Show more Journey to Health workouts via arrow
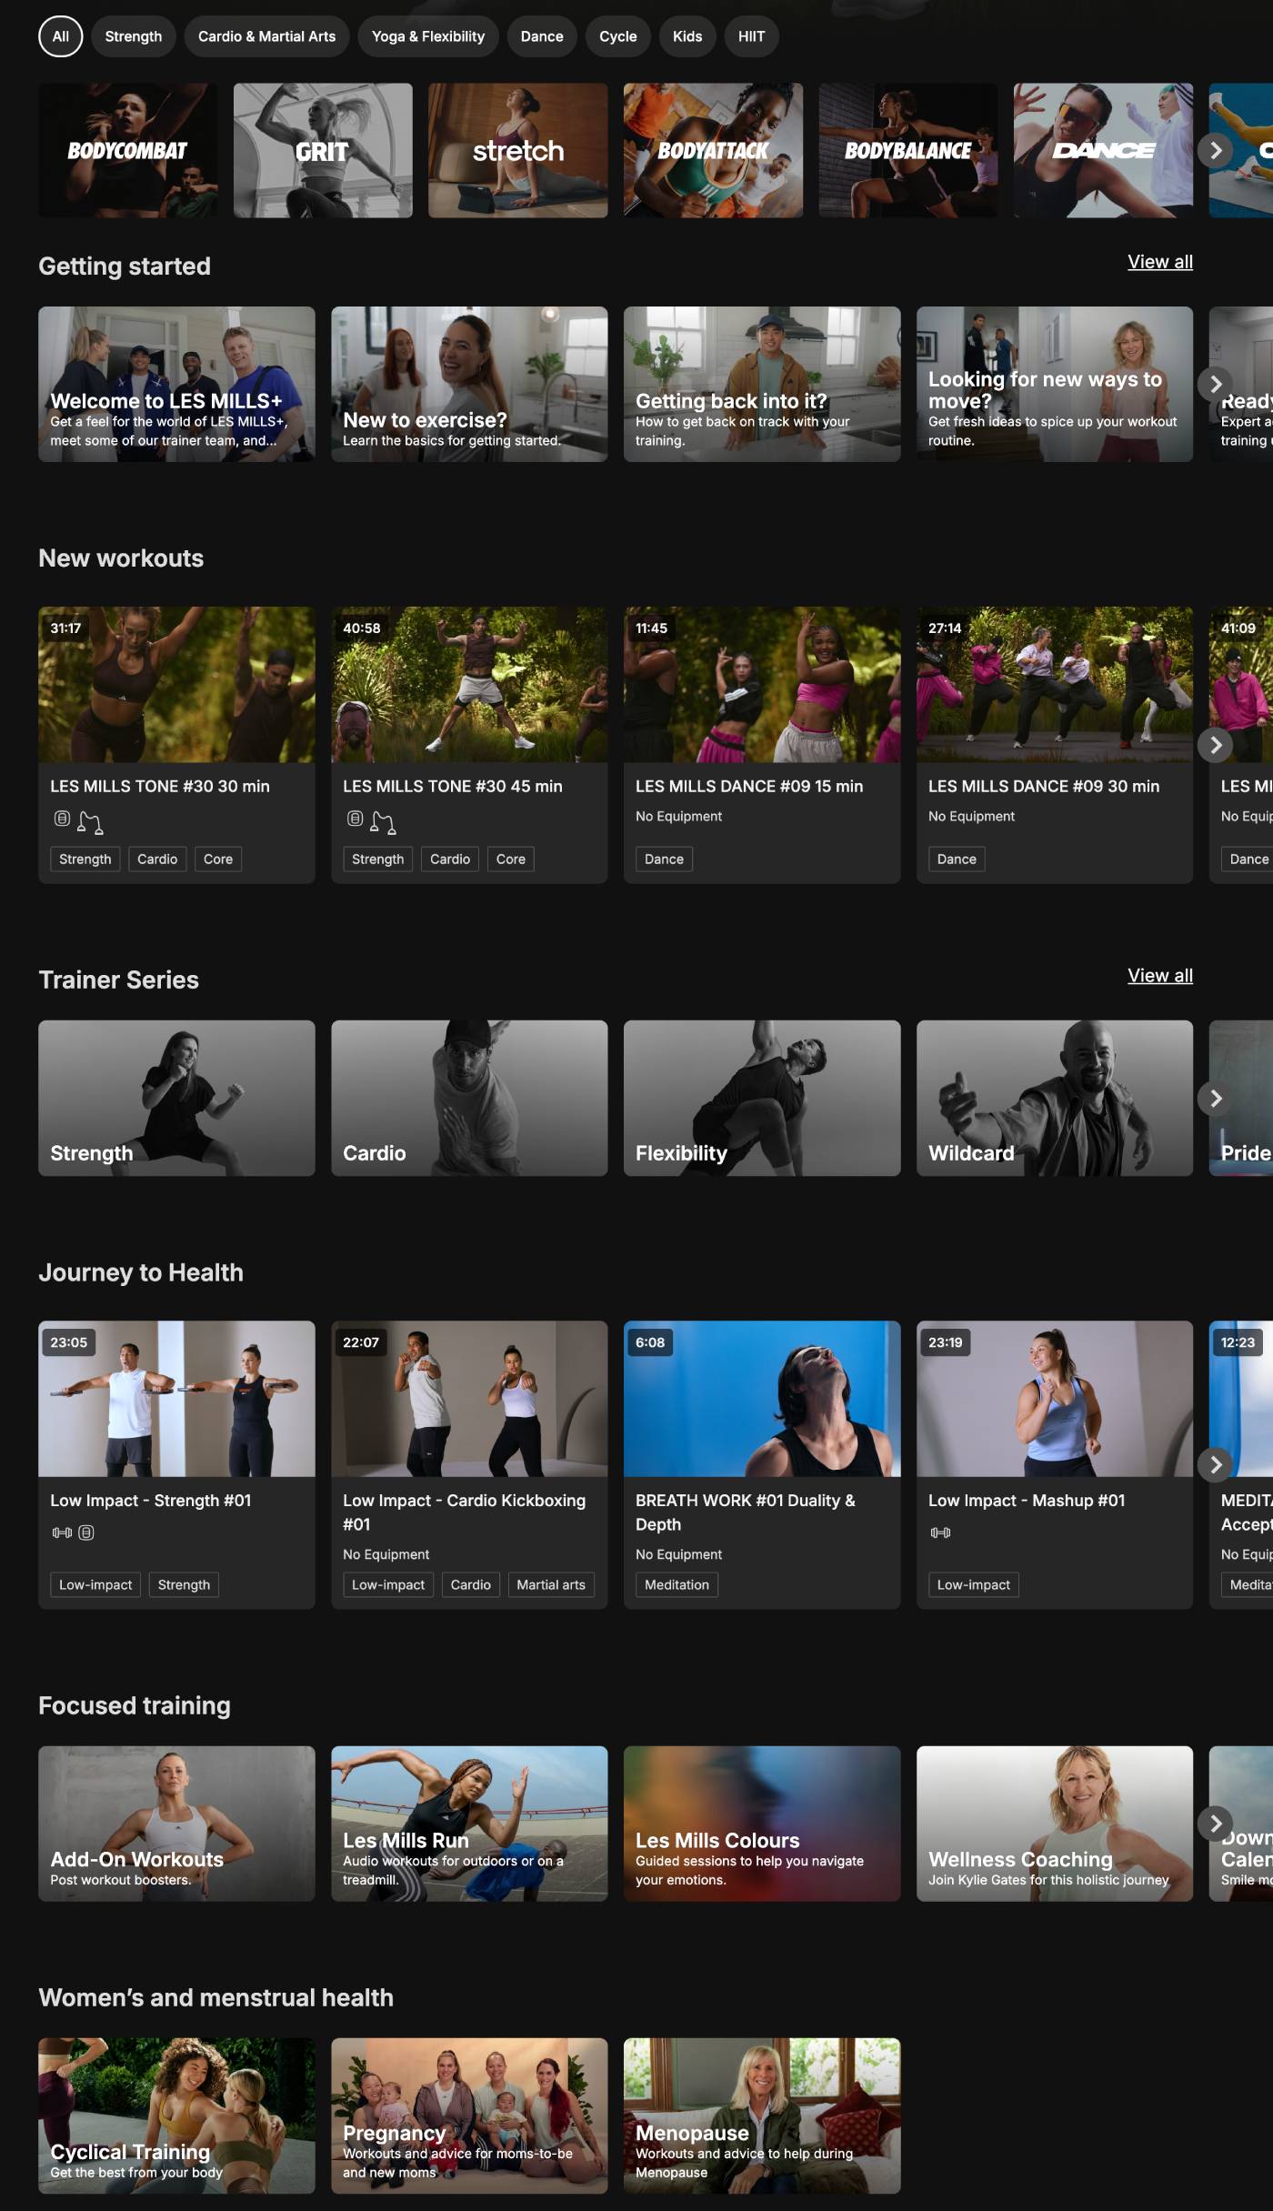Viewport: 1273px width, 2211px height. (x=1216, y=1464)
